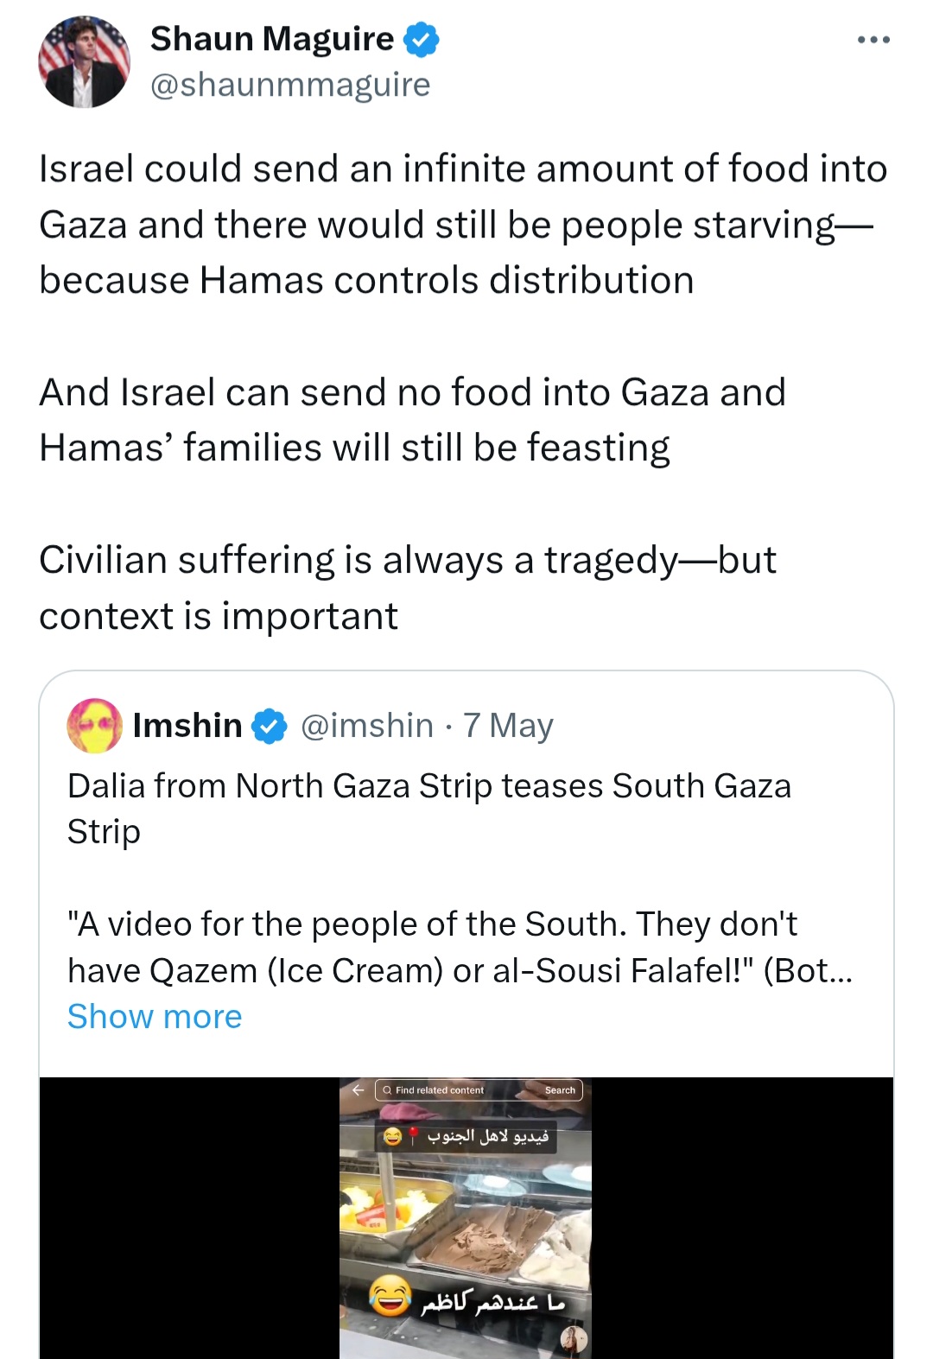Open the three-dot more options menu
Screen dimensions: 933x1359
click(x=873, y=40)
